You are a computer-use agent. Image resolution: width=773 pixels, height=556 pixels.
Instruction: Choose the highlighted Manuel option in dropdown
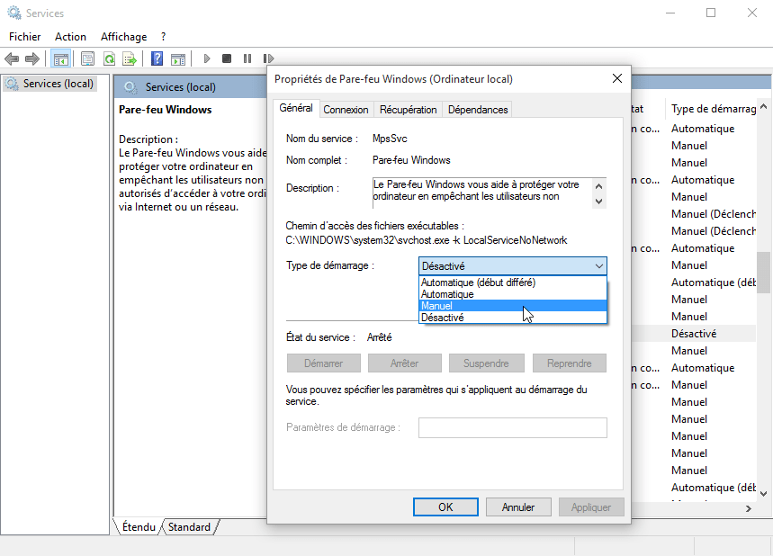tap(513, 306)
